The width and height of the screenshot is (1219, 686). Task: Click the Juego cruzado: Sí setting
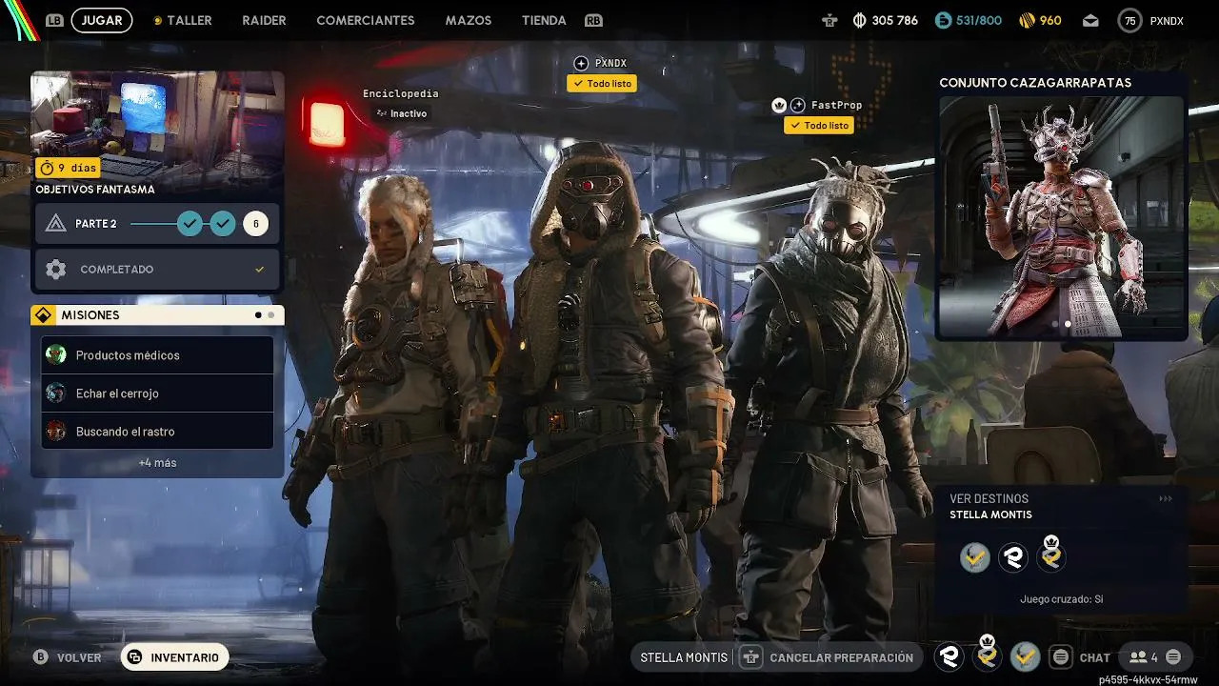point(1061,599)
